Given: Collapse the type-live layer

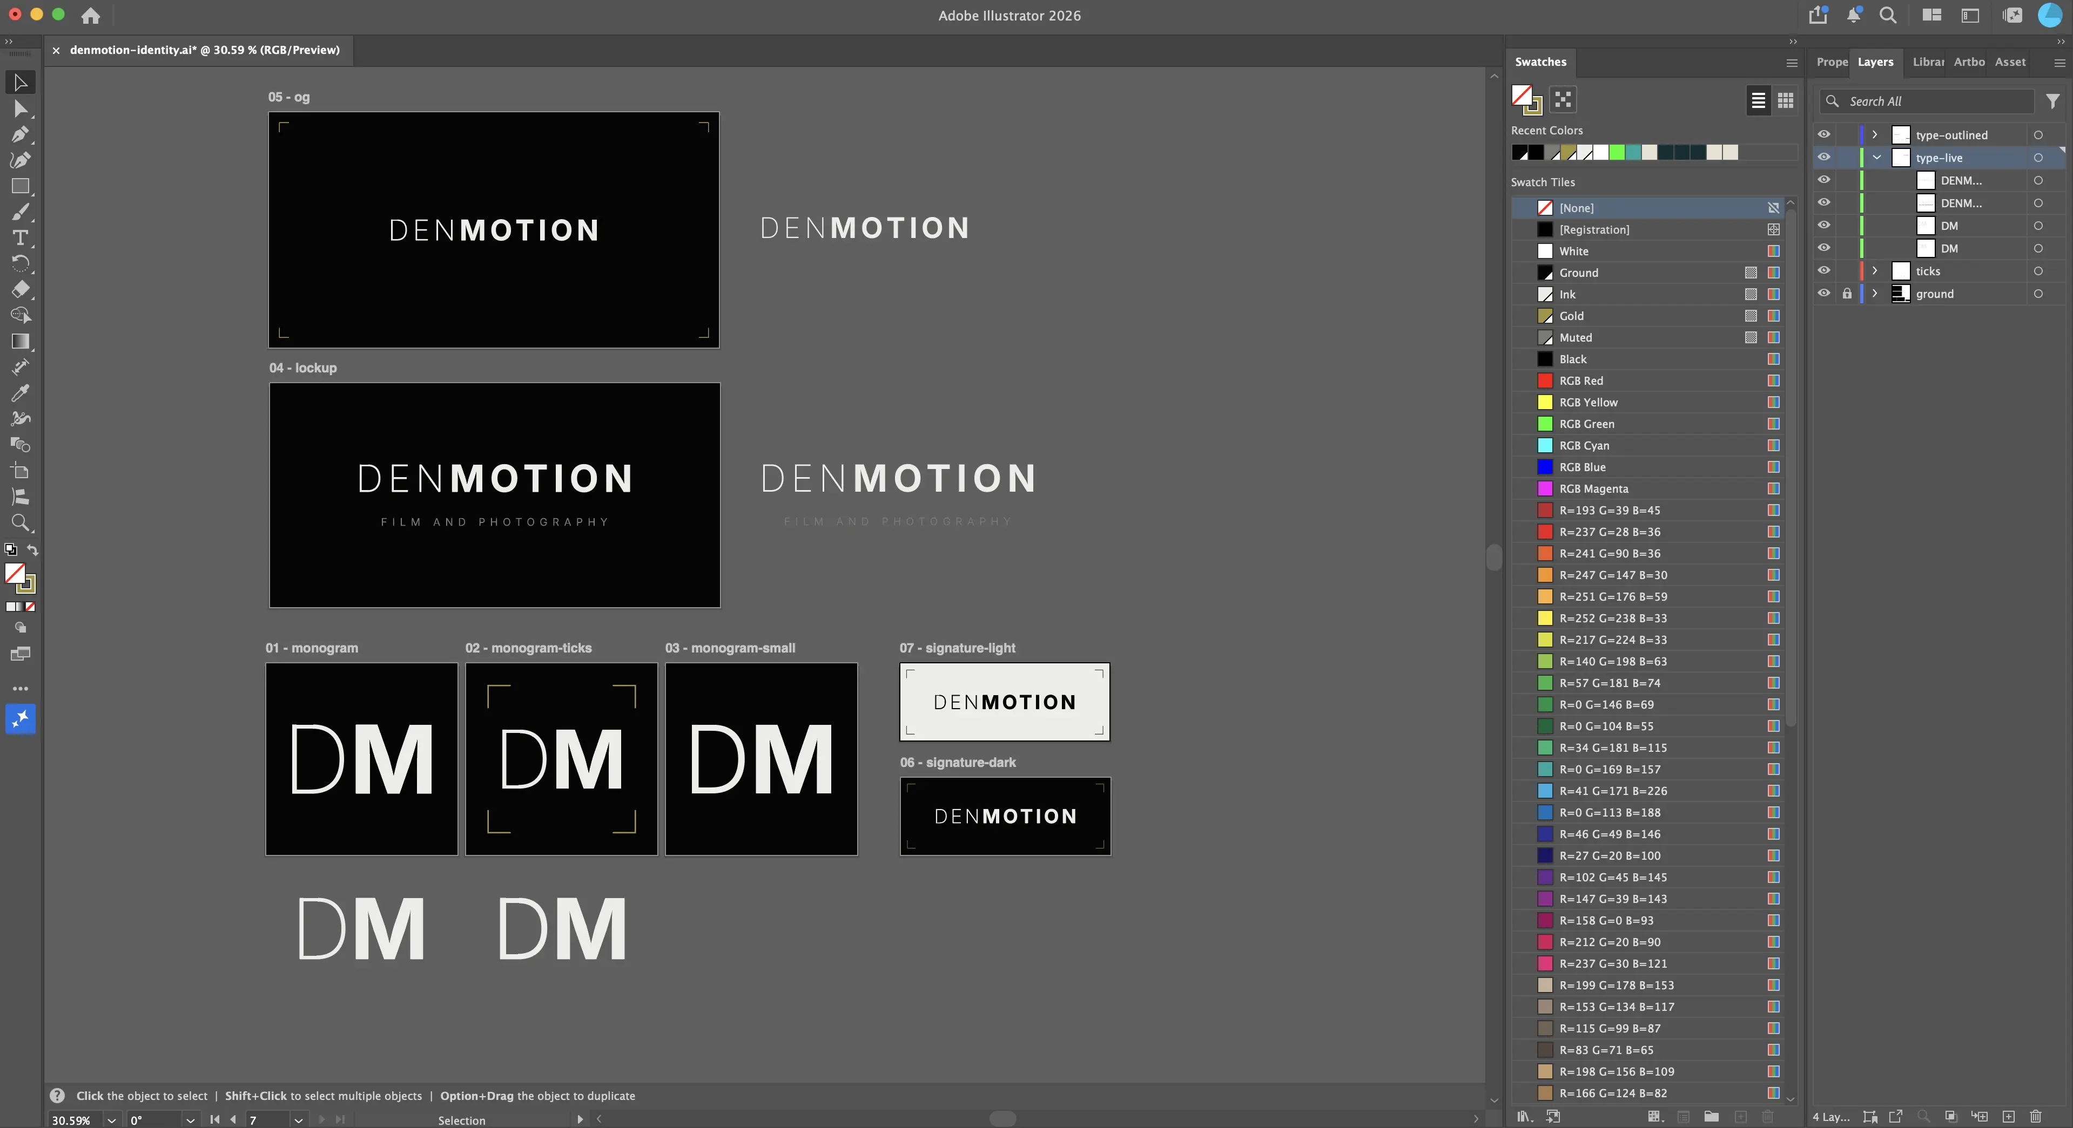Looking at the screenshot, I should 1876,158.
